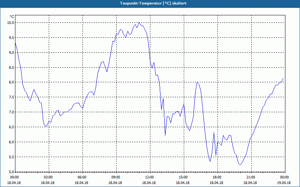Click the 18:00 time label
Image resolution: width=300 pixels, height=187 pixels.
pos(218,177)
